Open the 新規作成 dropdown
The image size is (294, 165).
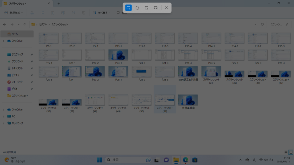click(x=13, y=13)
